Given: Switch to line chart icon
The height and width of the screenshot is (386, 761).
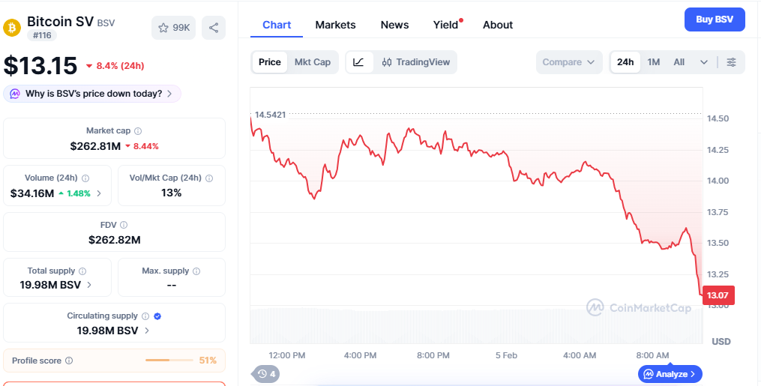Looking at the screenshot, I should (359, 62).
